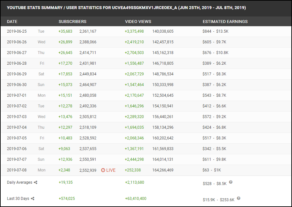Click help icon next to $528 - $8.5K
Viewport: 292px width, 207px height.
tap(231, 182)
